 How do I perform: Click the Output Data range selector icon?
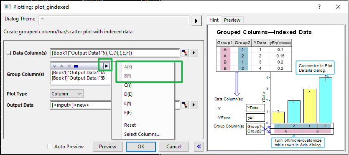click(184, 105)
